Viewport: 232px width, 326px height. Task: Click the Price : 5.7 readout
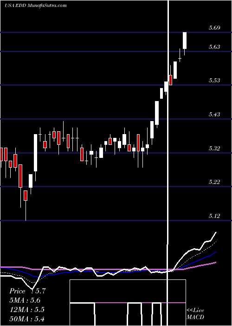point(27,291)
